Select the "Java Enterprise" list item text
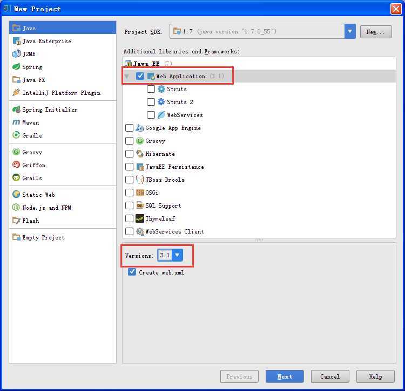This screenshot has width=405, height=391. tap(47, 42)
